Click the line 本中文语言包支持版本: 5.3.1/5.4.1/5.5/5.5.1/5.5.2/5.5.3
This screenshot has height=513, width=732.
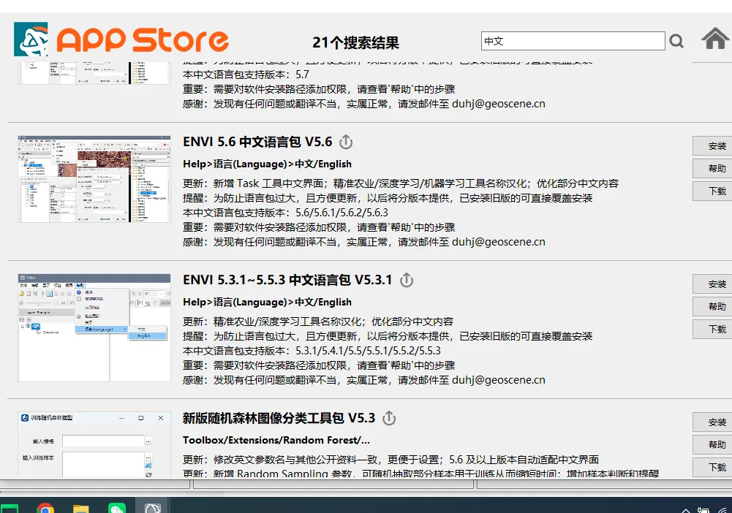(x=312, y=351)
